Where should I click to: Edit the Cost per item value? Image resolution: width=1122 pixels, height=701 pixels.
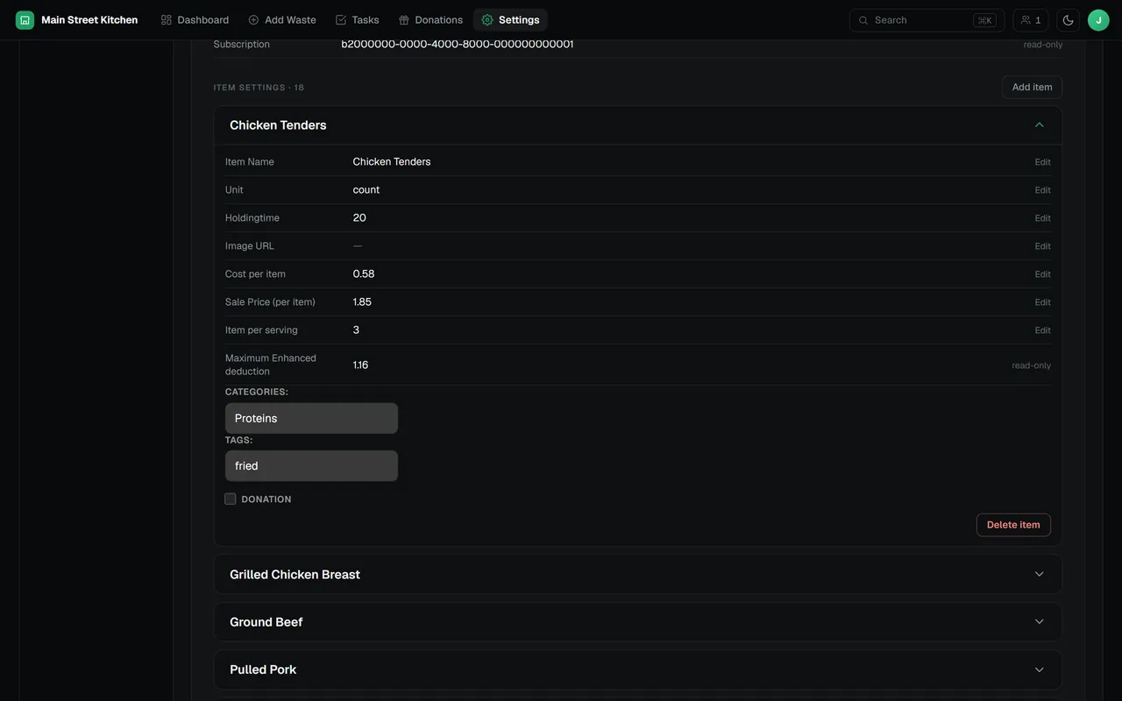1042,274
